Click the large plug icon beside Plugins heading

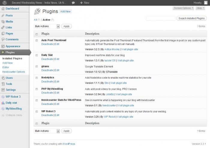coord(37,11)
